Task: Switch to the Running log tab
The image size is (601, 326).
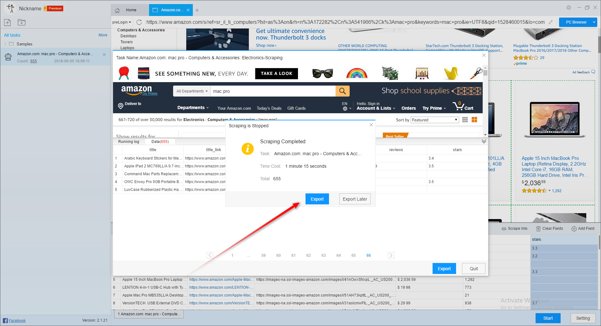Action: click(x=129, y=142)
